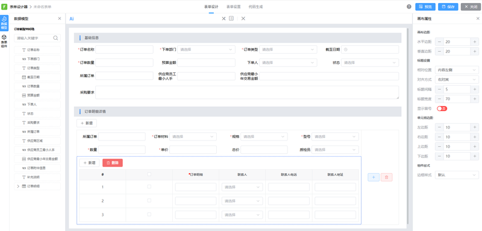The height and width of the screenshot is (231, 482).
Task: Open the 表单组件 sidebar panel icon
Action: [x=4, y=41]
